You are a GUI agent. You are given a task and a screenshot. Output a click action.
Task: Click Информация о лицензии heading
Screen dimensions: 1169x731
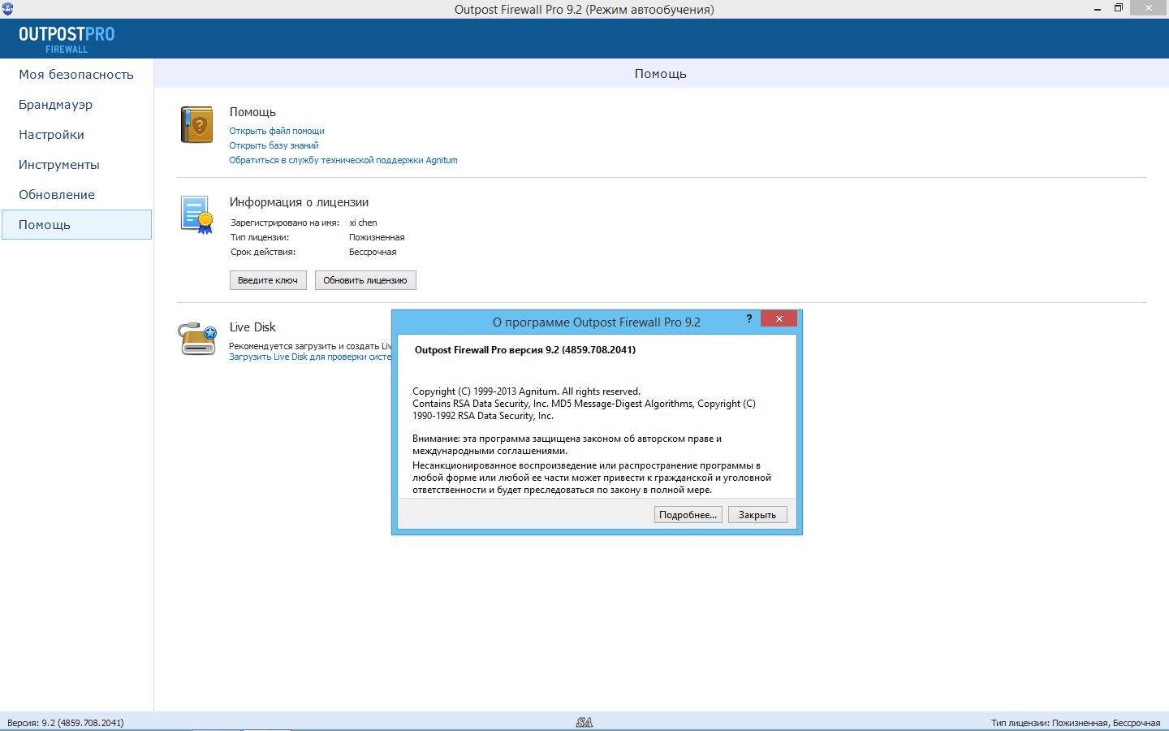coord(299,202)
